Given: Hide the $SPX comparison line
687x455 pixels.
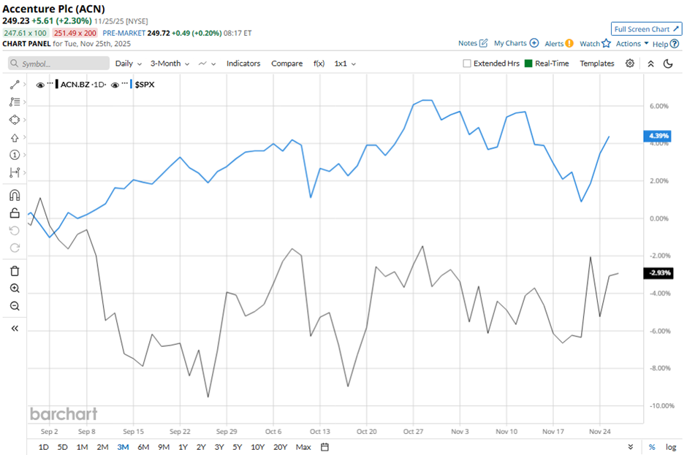Looking at the screenshot, I should click(x=115, y=85).
